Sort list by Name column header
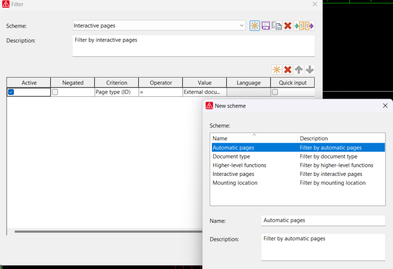The width and height of the screenshot is (393, 269). point(254,138)
